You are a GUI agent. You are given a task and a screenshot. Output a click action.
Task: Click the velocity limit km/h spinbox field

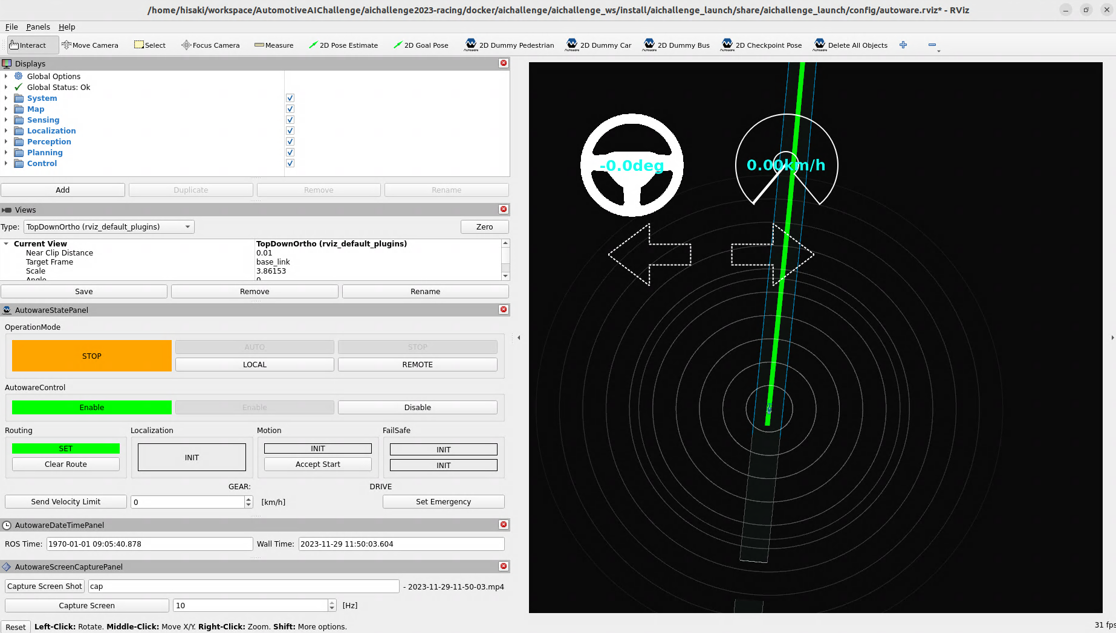tap(187, 503)
